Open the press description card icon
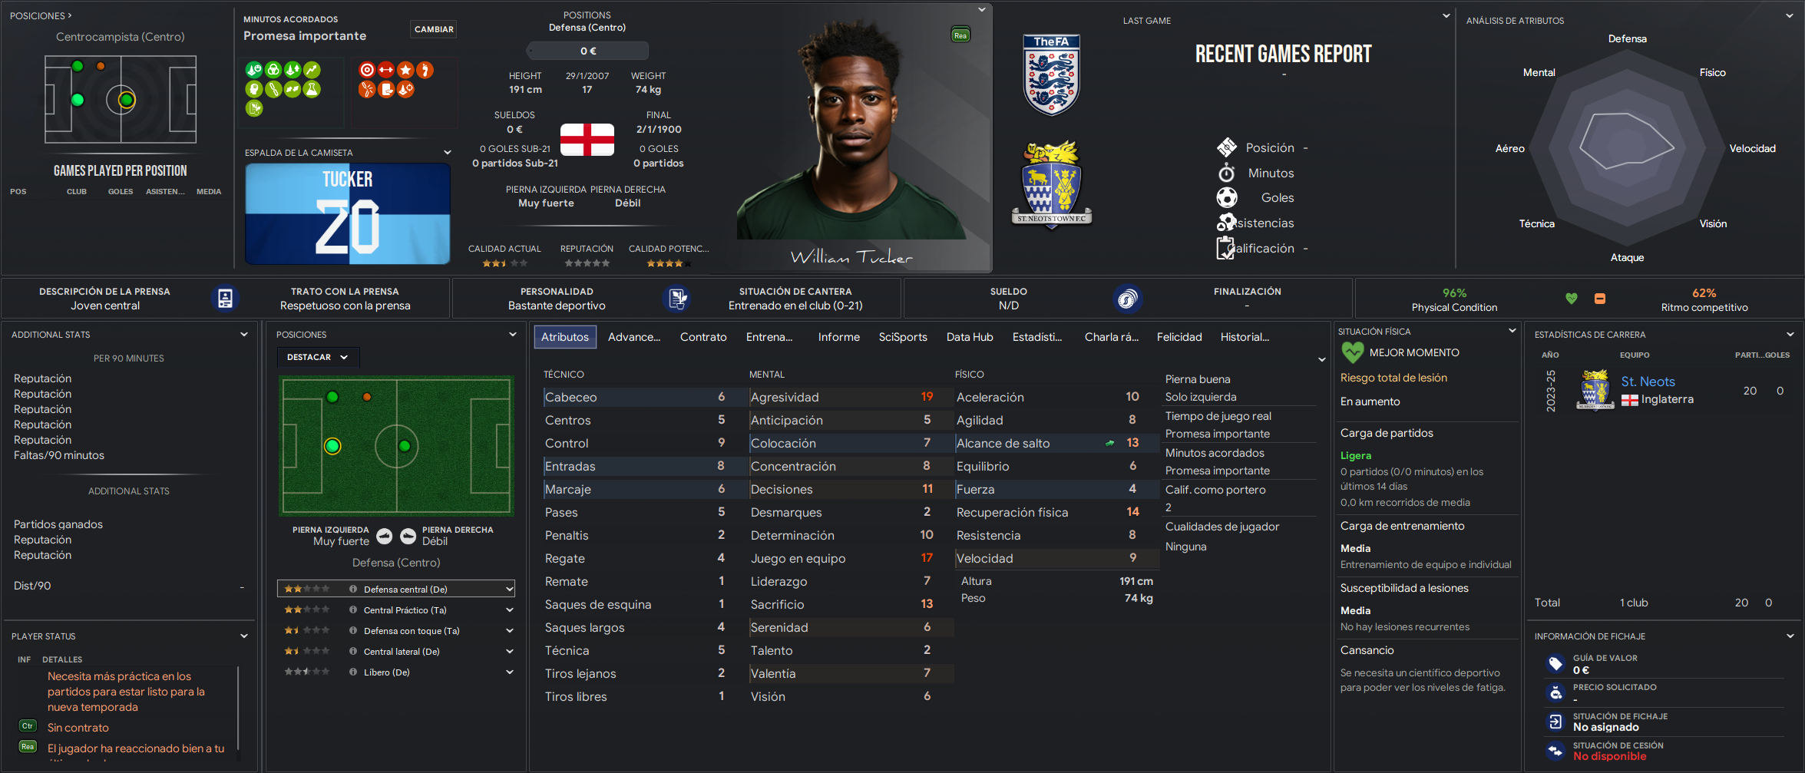The height and width of the screenshot is (773, 1805). [x=225, y=299]
